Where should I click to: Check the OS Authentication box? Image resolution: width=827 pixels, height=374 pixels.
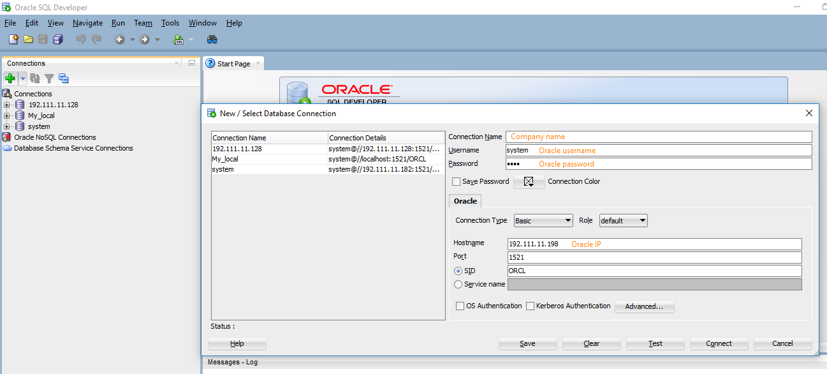[x=460, y=306]
